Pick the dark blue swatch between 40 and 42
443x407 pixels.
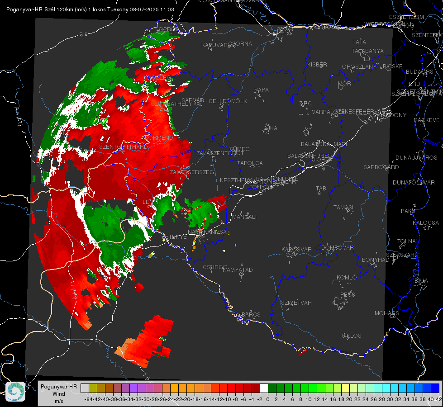click(x=435, y=388)
